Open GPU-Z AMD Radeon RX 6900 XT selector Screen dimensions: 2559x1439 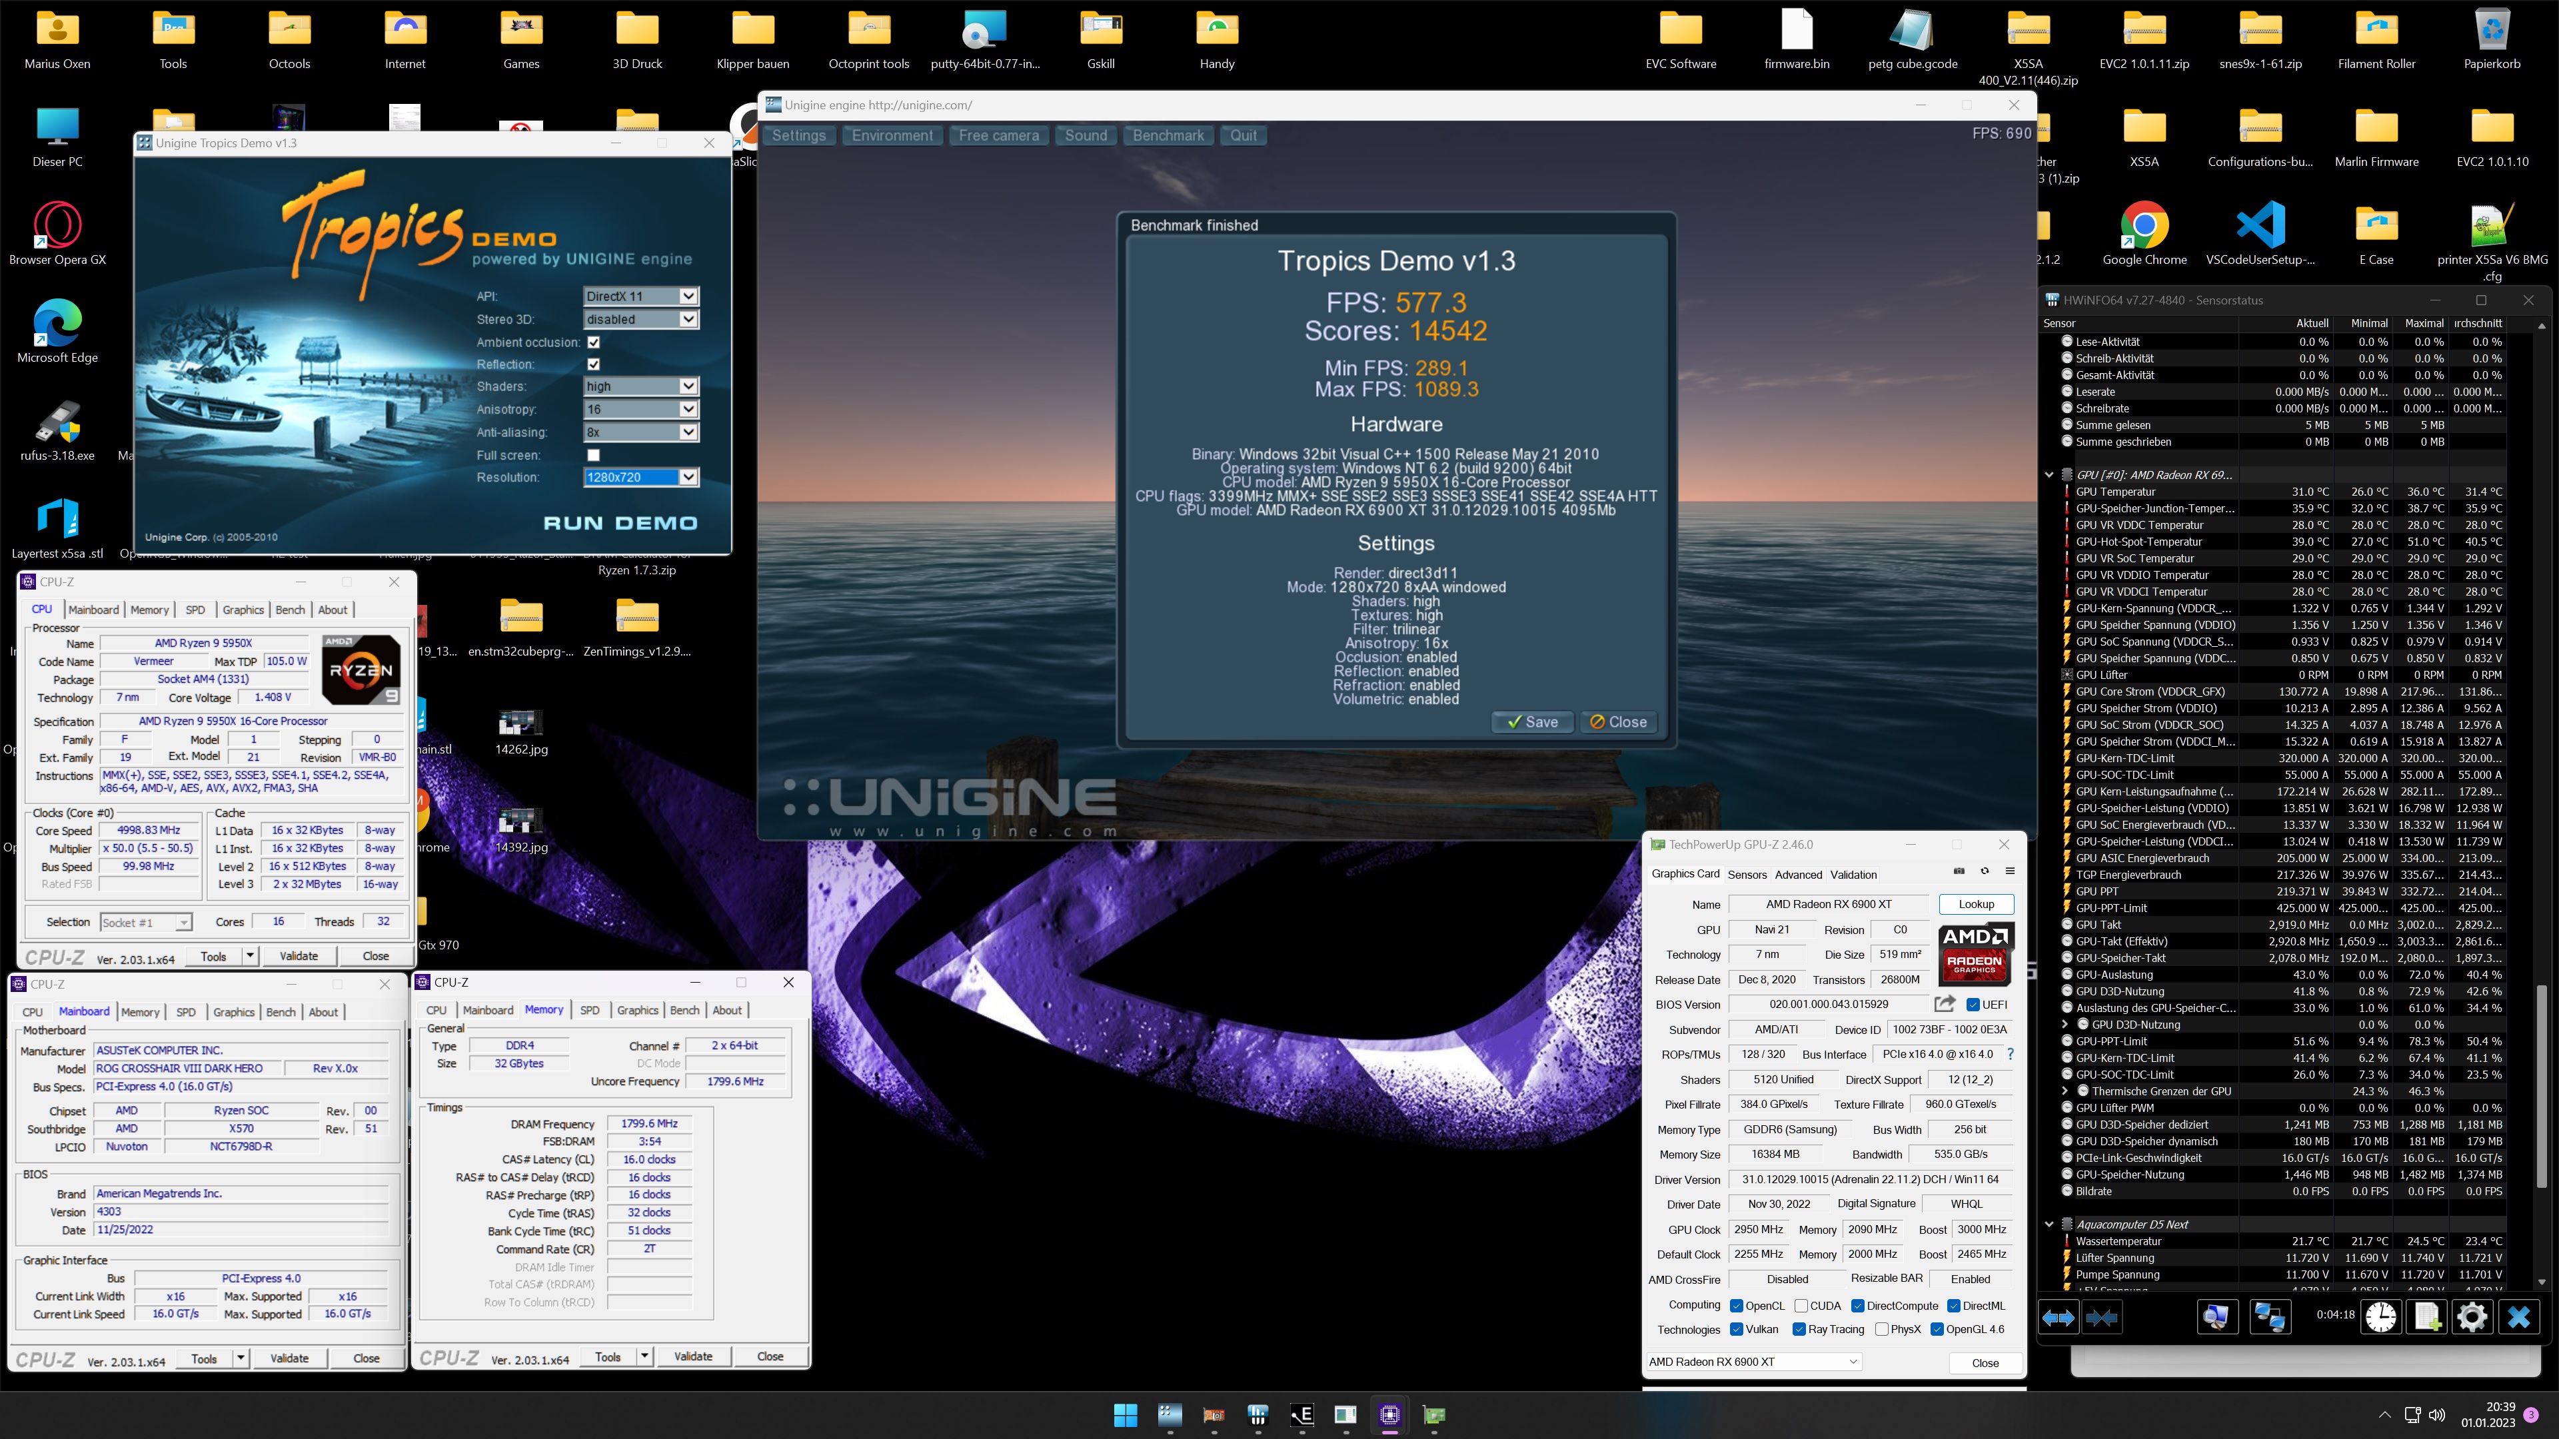click(1753, 1362)
